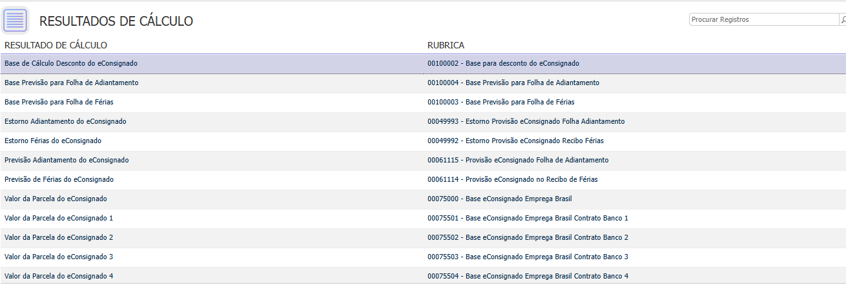Select row Base de Cálculo Desconto do eConsignado
Image resolution: width=846 pixels, height=285 pixels.
click(71, 64)
